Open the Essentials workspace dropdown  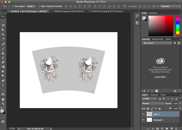171,6
